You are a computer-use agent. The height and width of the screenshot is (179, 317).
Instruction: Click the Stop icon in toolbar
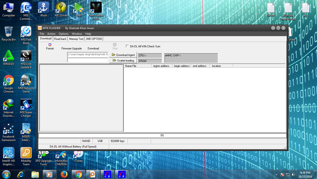[115, 45]
